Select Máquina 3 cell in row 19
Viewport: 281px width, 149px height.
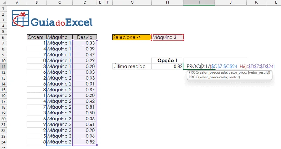point(60,113)
